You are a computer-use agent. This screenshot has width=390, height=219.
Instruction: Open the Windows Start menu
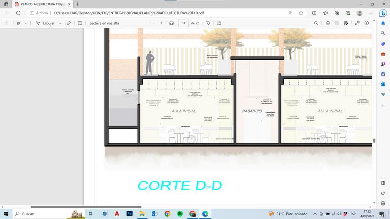pos(6,214)
